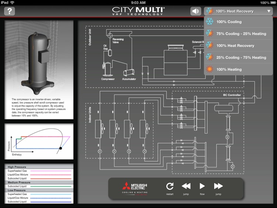277x208 pixels.
Task: Tap the 'BC Controller' label
Action: pyautogui.click(x=232, y=95)
